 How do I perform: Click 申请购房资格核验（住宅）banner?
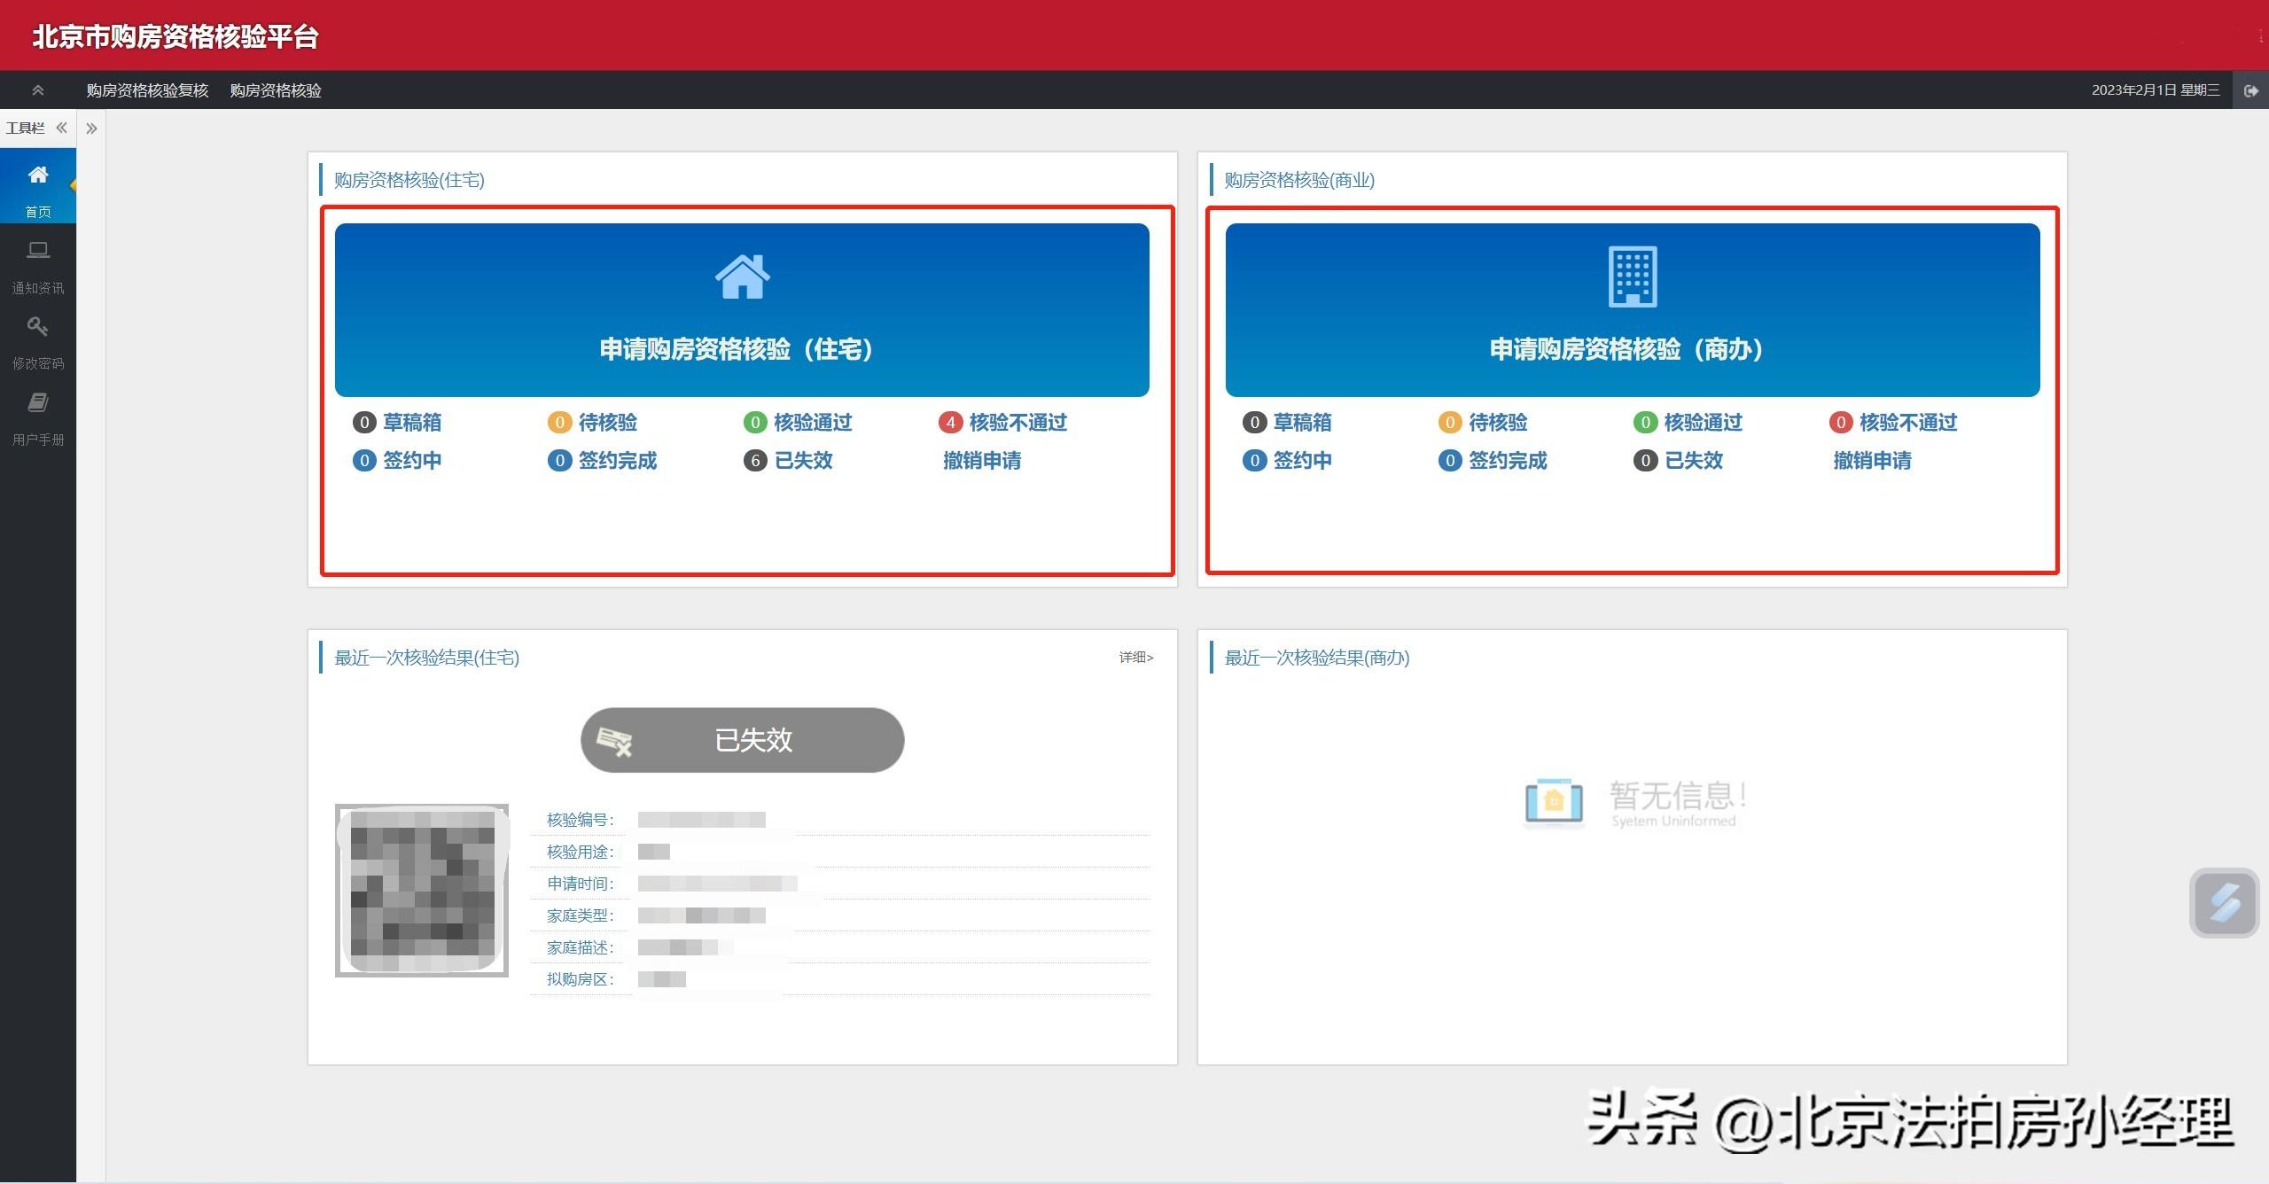coord(742,310)
